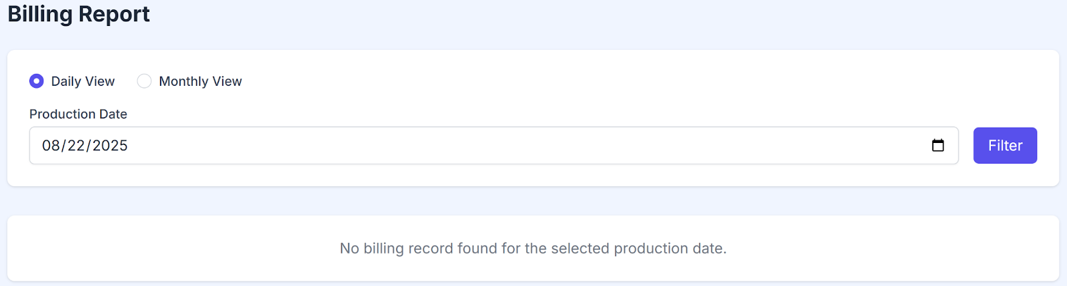
Task: Click the "Monthly View" label text
Action: coord(200,81)
